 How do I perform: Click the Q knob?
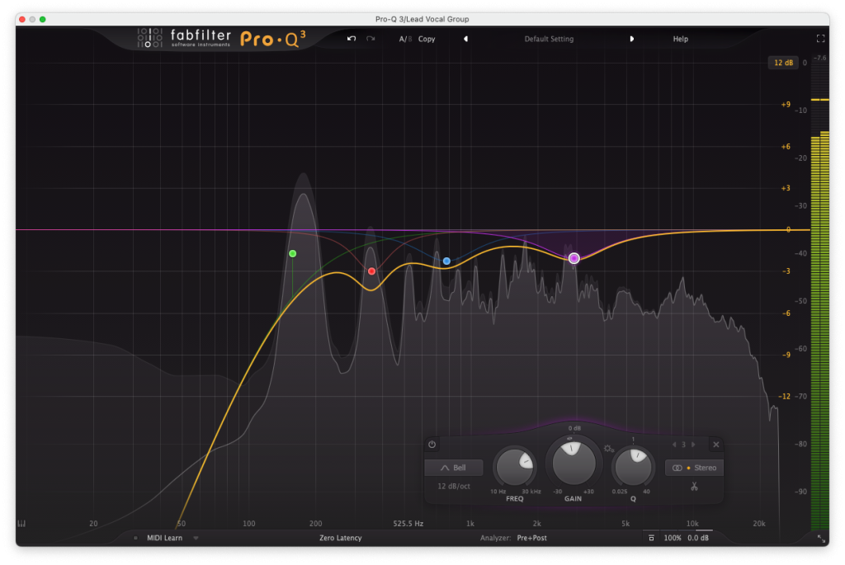633,467
